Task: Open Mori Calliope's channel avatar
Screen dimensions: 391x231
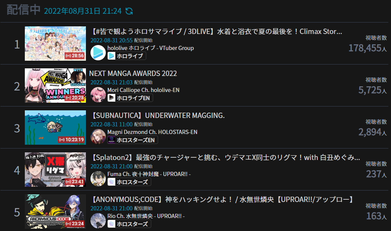Action: (x=98, y=95)
